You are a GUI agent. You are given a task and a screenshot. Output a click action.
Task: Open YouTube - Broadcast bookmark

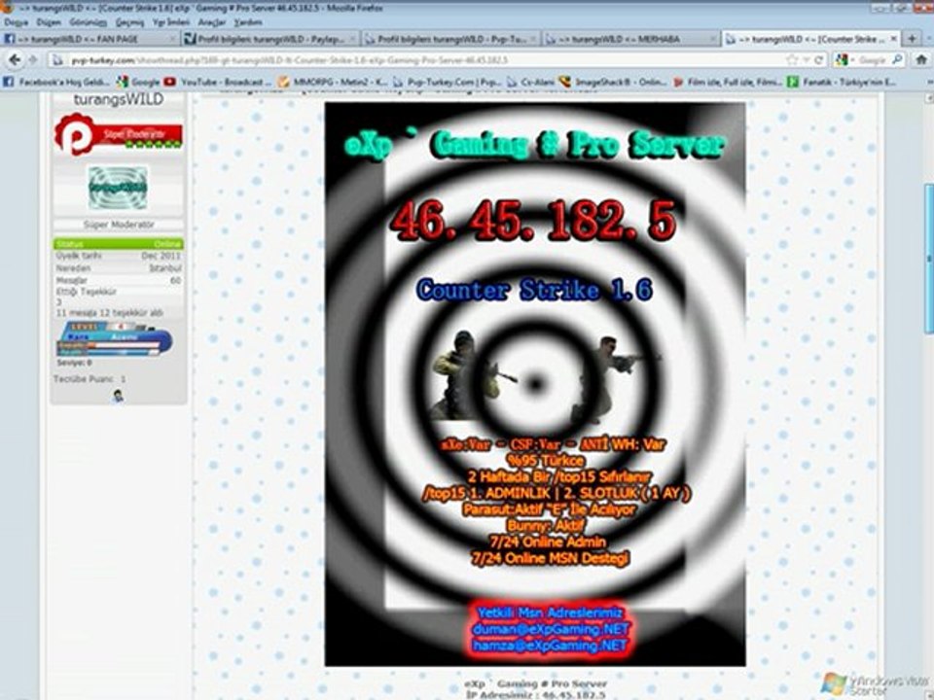coord(217,82)
